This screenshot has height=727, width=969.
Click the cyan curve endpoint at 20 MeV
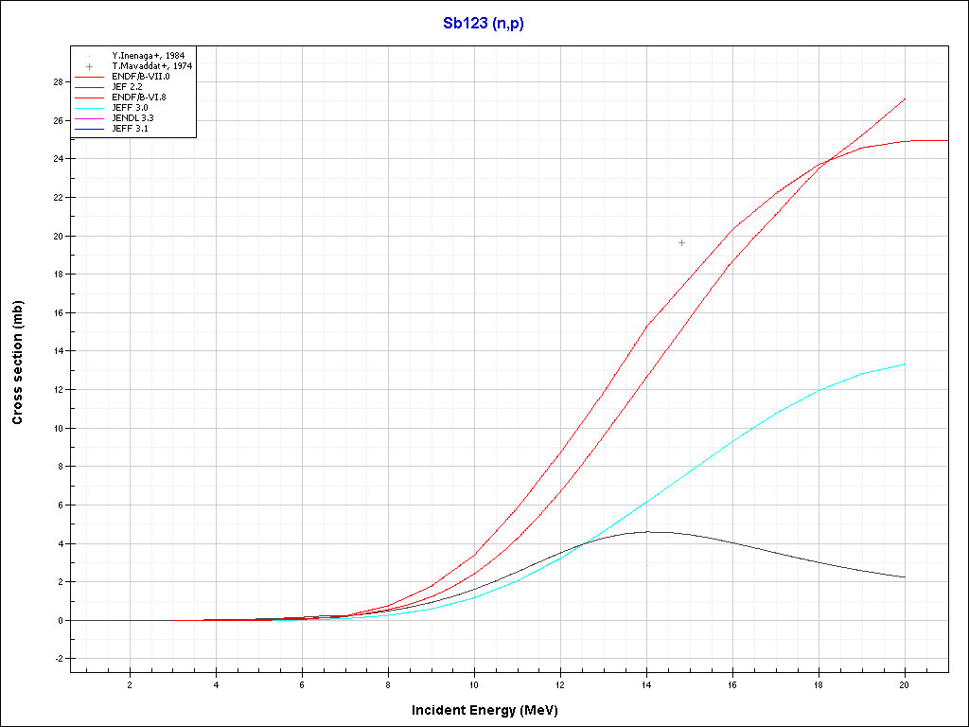coord(905,364)
